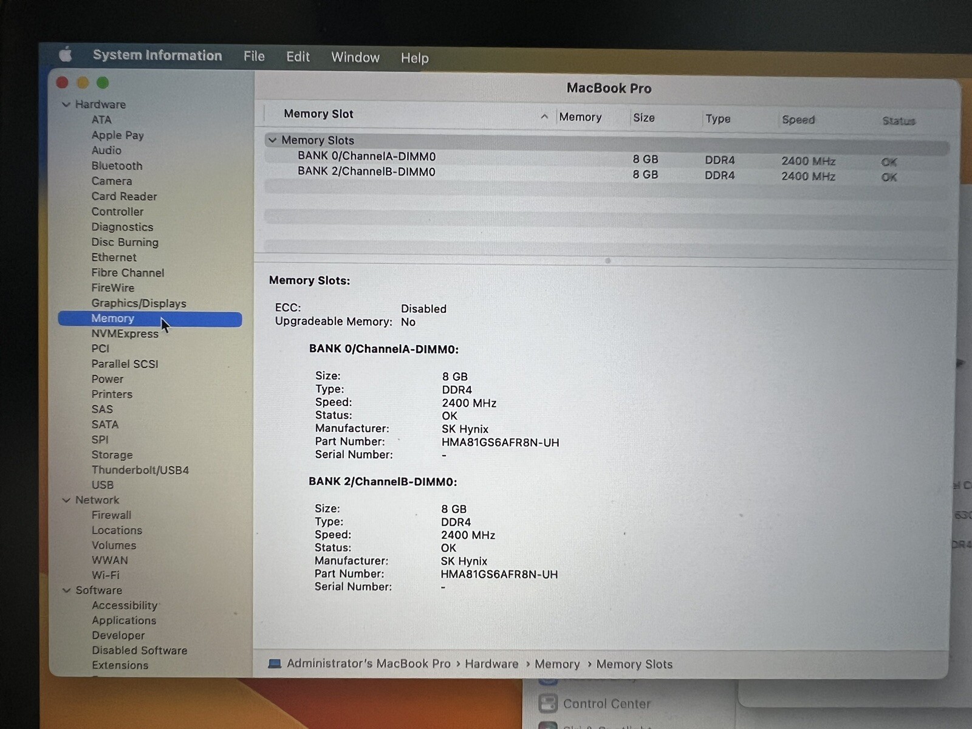Select PCI in the sidebar
The image size is (972, 729).
[100, 349]
